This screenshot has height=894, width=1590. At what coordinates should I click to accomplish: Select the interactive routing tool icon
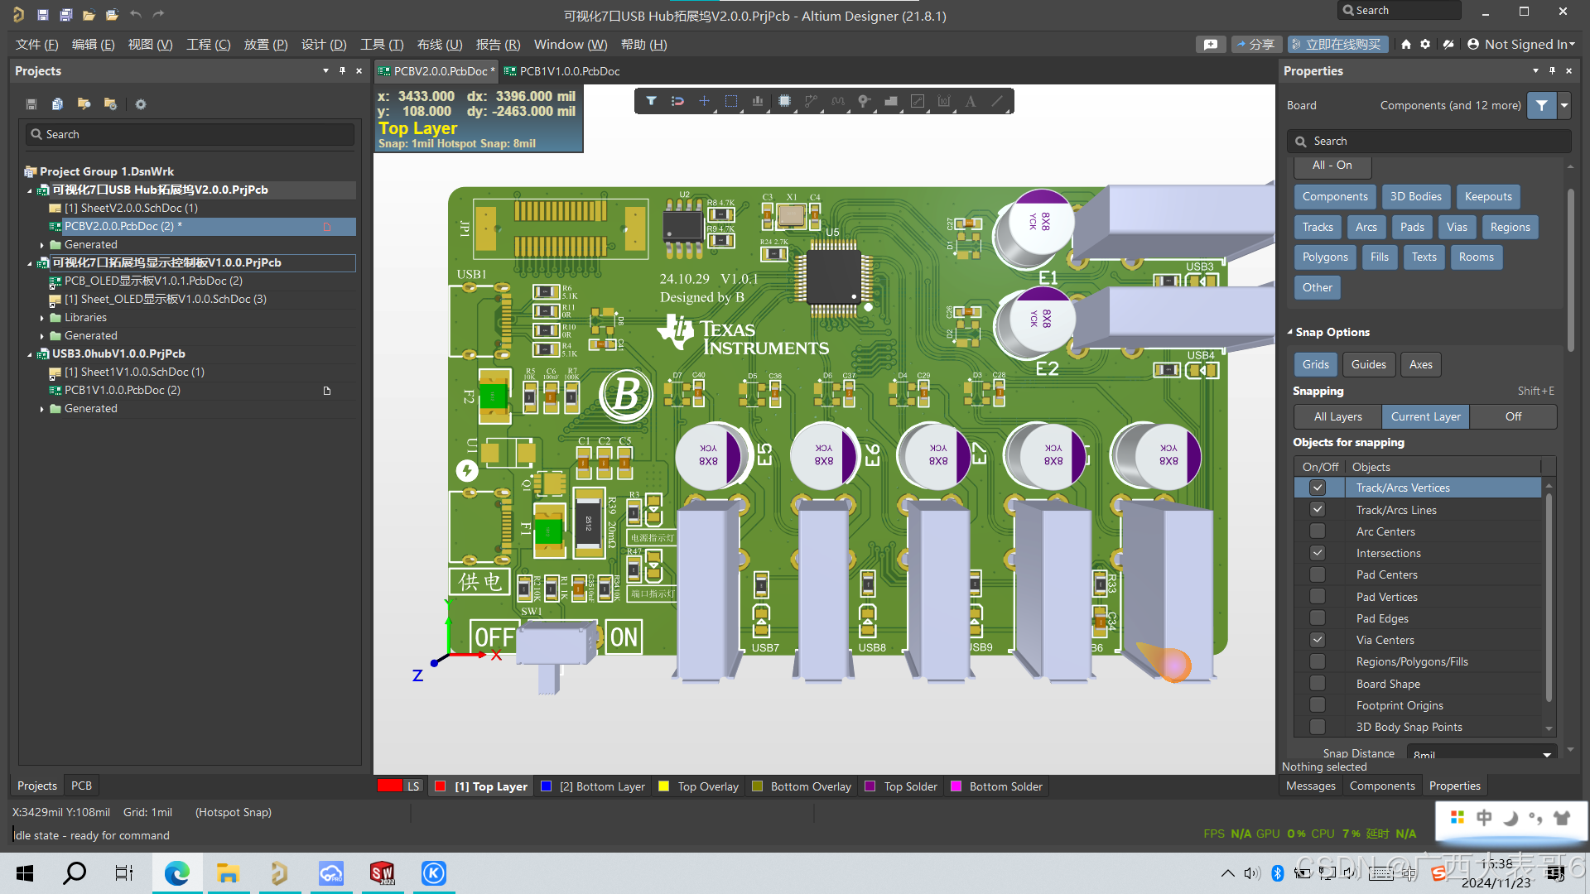[x=811, y=101]
